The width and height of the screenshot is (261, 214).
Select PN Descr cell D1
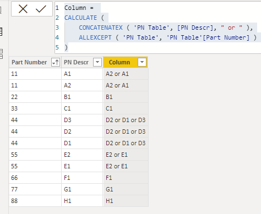click(82, 143)
